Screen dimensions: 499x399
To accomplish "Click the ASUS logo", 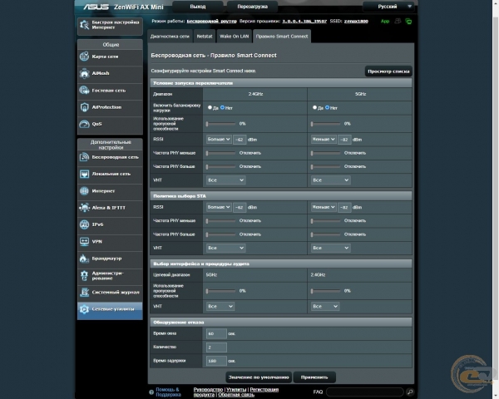I will click(96, 7).
